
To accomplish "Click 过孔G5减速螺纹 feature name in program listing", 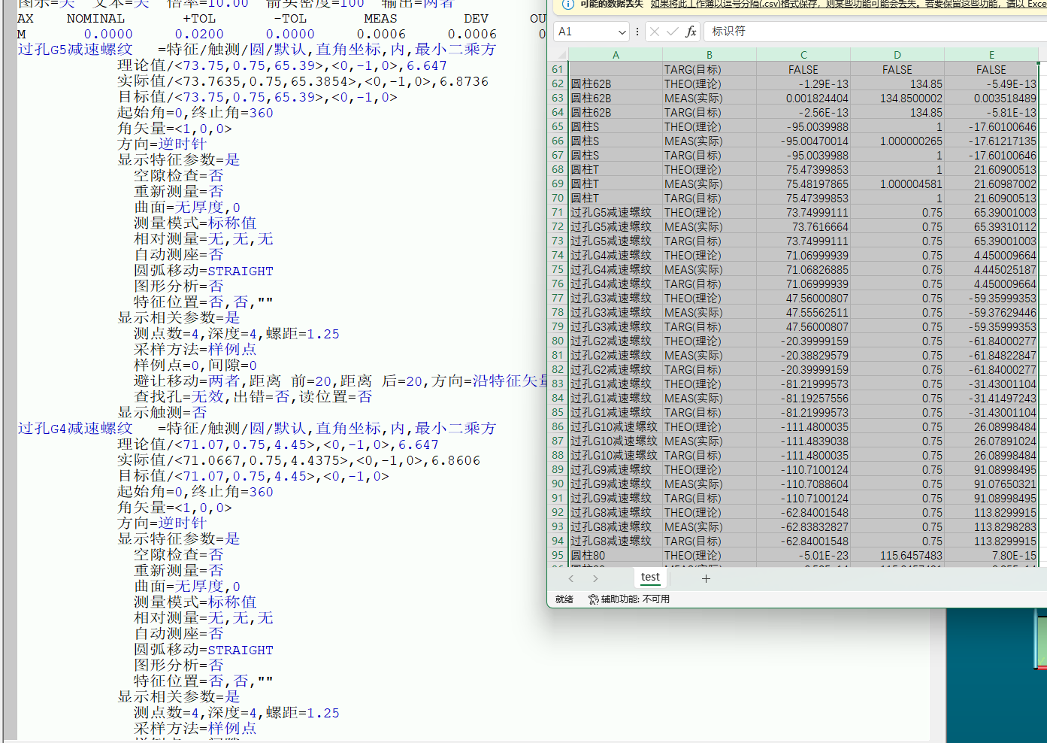I will 75,50.
